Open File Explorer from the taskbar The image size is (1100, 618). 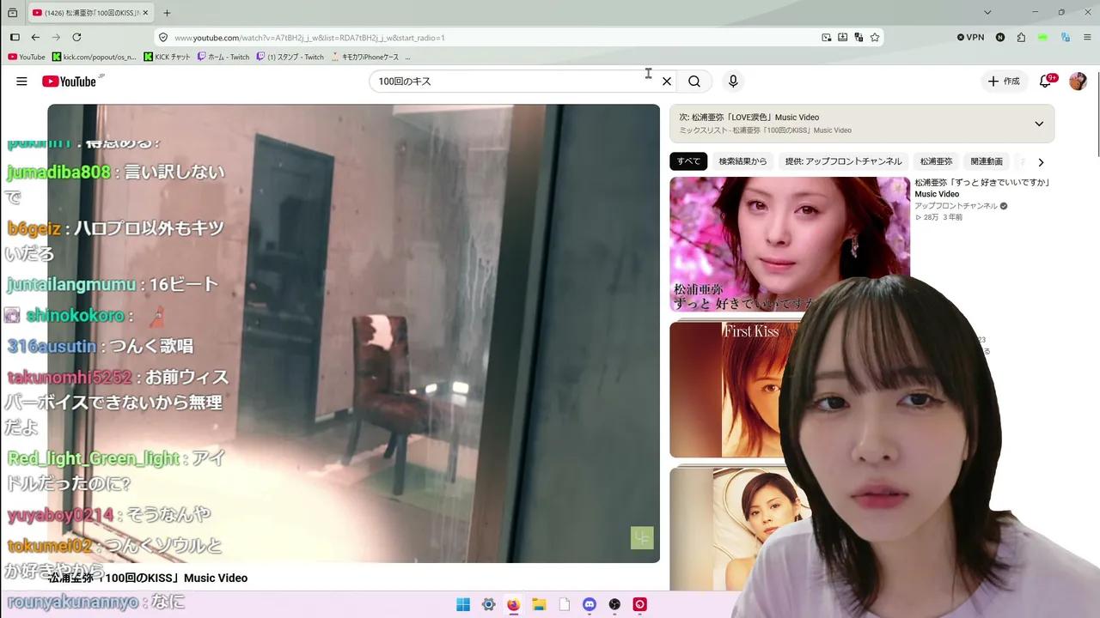coord(539,604)
